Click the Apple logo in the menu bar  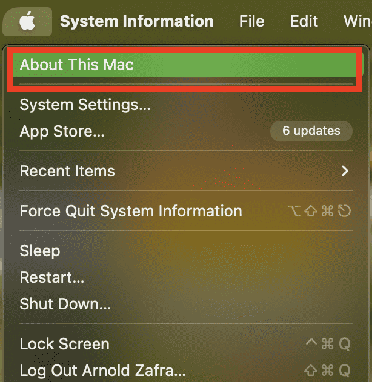(27, 22)
